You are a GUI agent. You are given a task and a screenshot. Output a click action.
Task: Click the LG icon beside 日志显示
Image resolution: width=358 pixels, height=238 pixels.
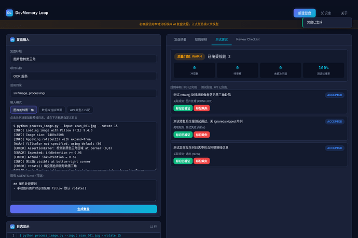point(12,227)
